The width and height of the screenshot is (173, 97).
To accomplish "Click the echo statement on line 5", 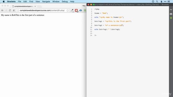I will (109, 17).
